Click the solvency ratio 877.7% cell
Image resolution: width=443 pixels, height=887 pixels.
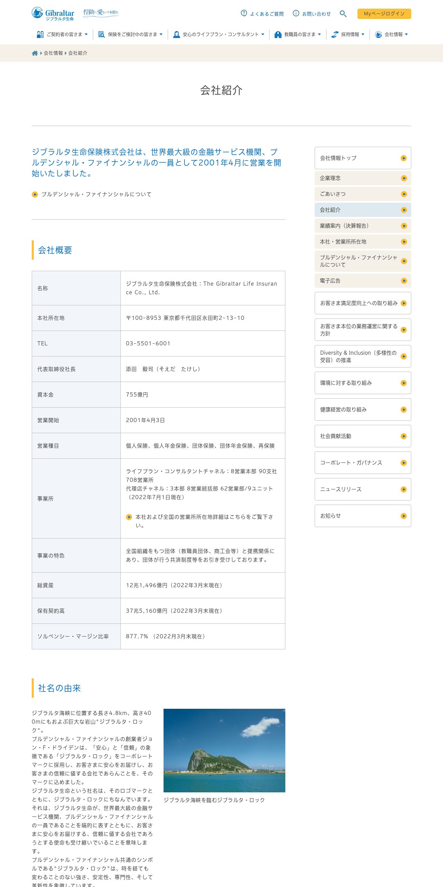203,636
